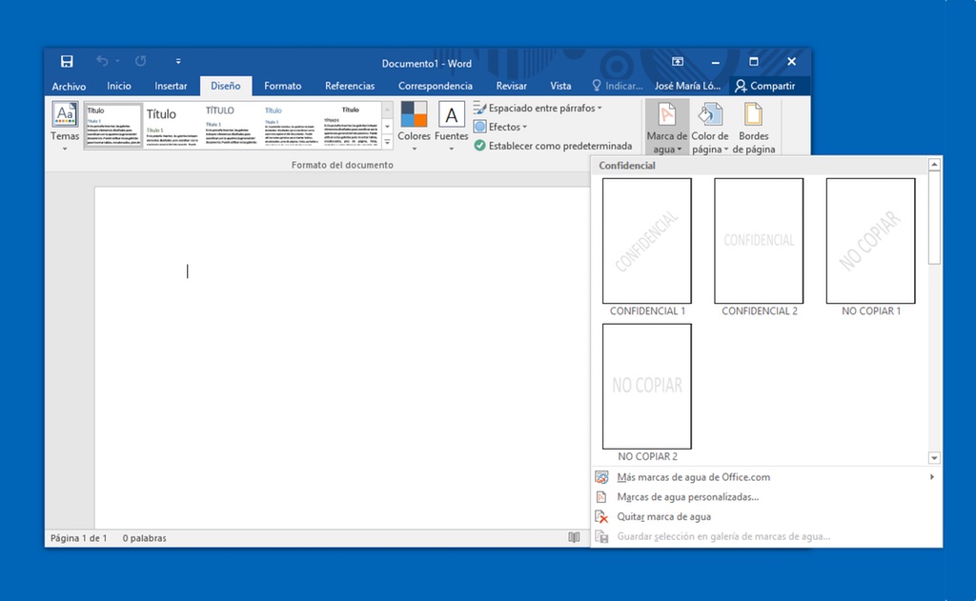976x601 pixels.
Task: Click the Save icon in title bar
Action: click(x=67, y=62)
